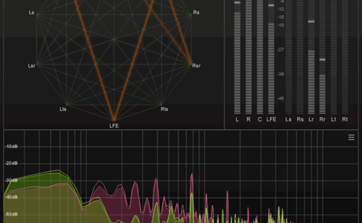Click the Rt channel meter label
Image resolution: width=362 pixels, height=223 pixels.
click(x=345, y=120)
